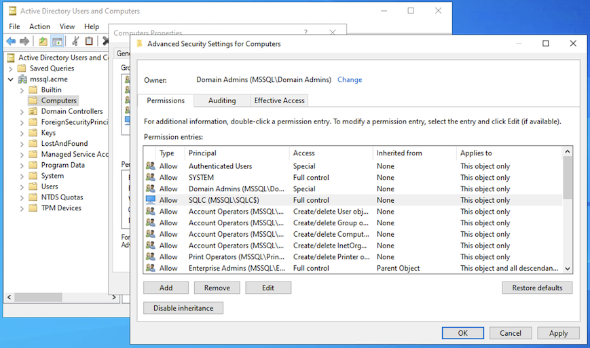Click the Paste clipboard toolbar icon

89,41
